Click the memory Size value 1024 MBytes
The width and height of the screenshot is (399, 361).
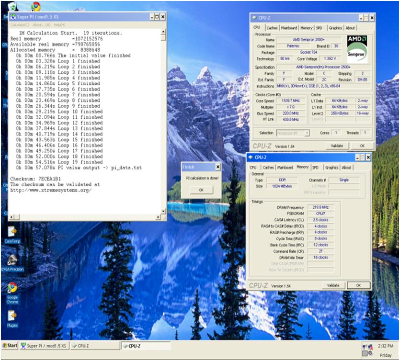[282, 186]
